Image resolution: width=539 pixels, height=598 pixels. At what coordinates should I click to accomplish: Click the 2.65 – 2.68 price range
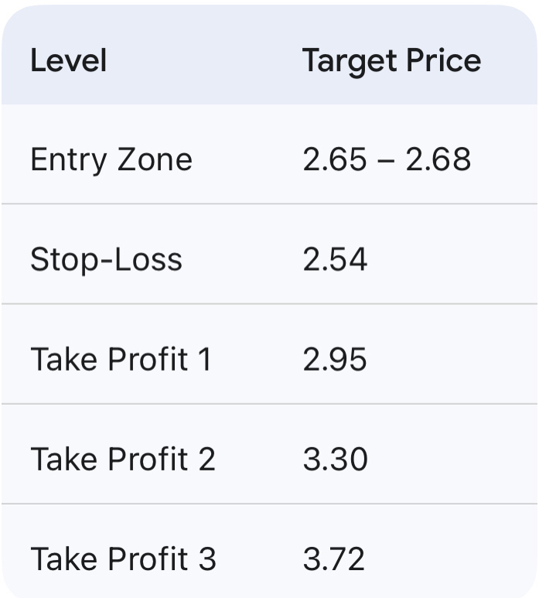(x=387, y=160)
